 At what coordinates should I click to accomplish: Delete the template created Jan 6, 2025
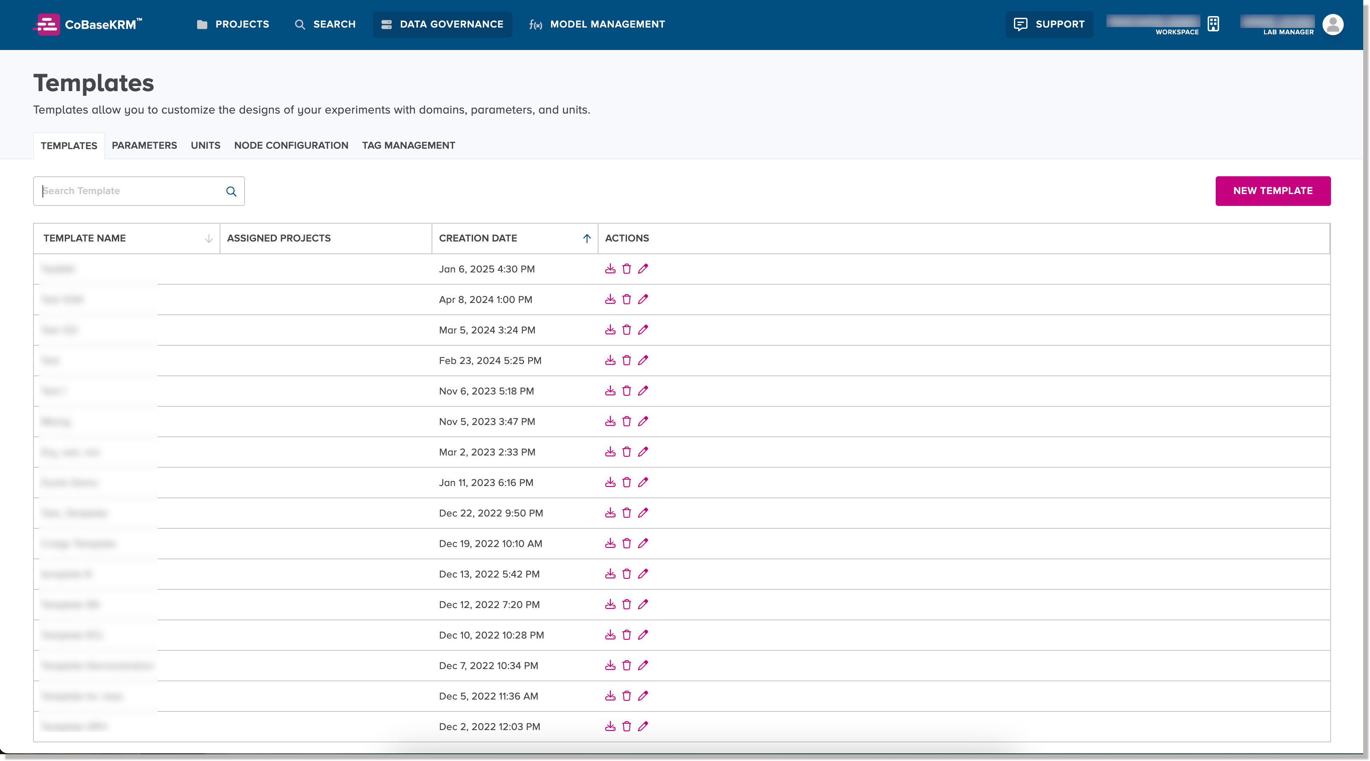tap(627, 269)
